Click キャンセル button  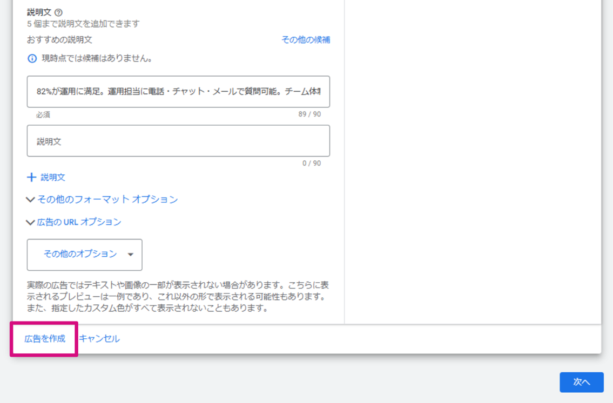tap(99, 339)
